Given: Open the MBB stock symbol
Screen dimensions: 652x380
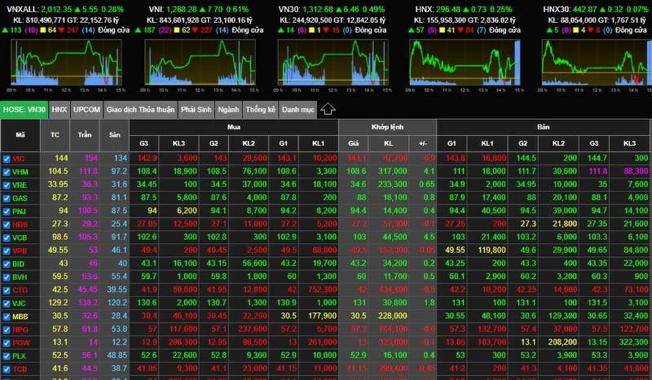Looking at the screenshot, I should pos(20,316).
